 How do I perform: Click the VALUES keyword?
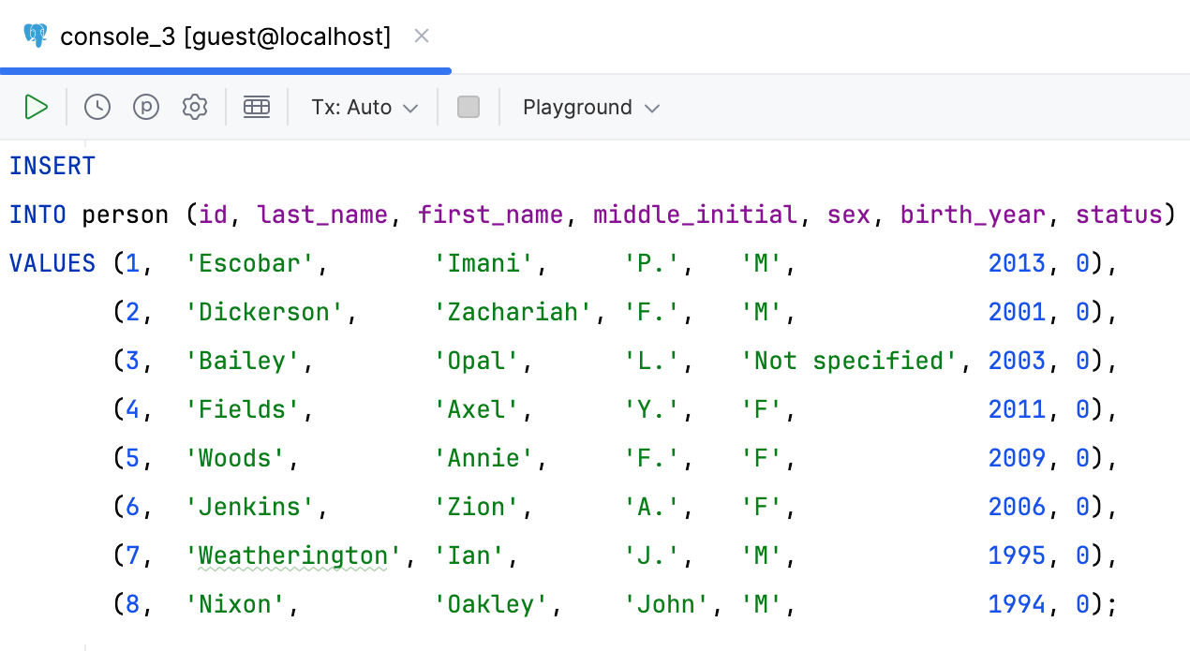(x=52, y=263)
